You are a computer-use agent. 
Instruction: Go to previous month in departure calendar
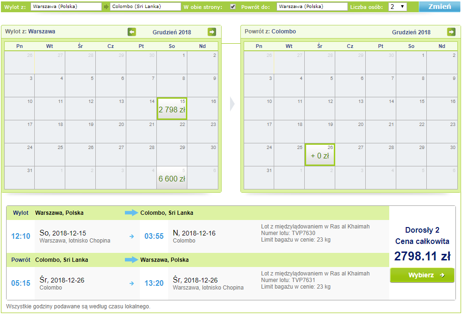click(x=132, y=32)
